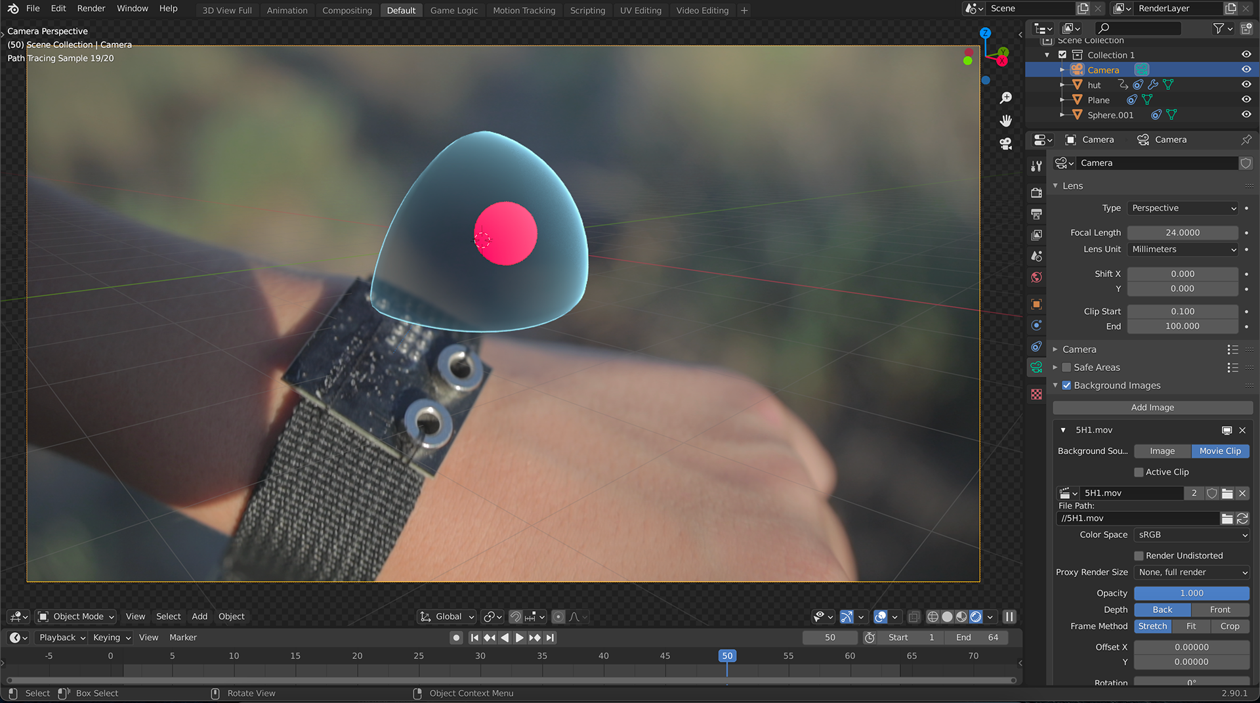This screenshot has height=703, width=1260.
Task: Hide the hut object in viewport
Action: pyautogui.click(x=1246, y=85)
